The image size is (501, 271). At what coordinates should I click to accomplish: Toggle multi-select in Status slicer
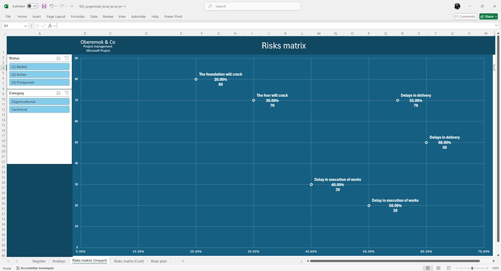59,58
